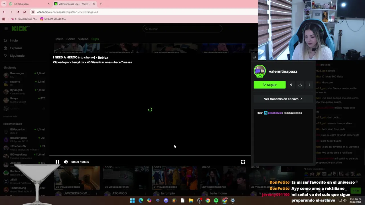365x205 pixels.
Task: Go back in the browser
Action: tap(4, 12)
